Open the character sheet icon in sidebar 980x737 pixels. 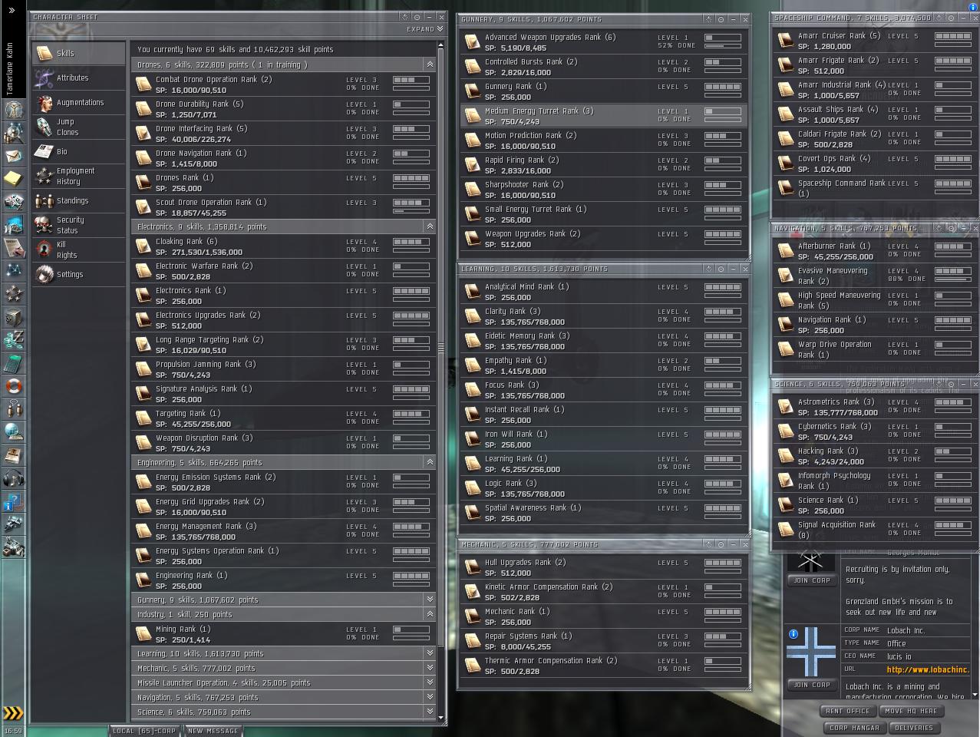click(x=13, y=110)
